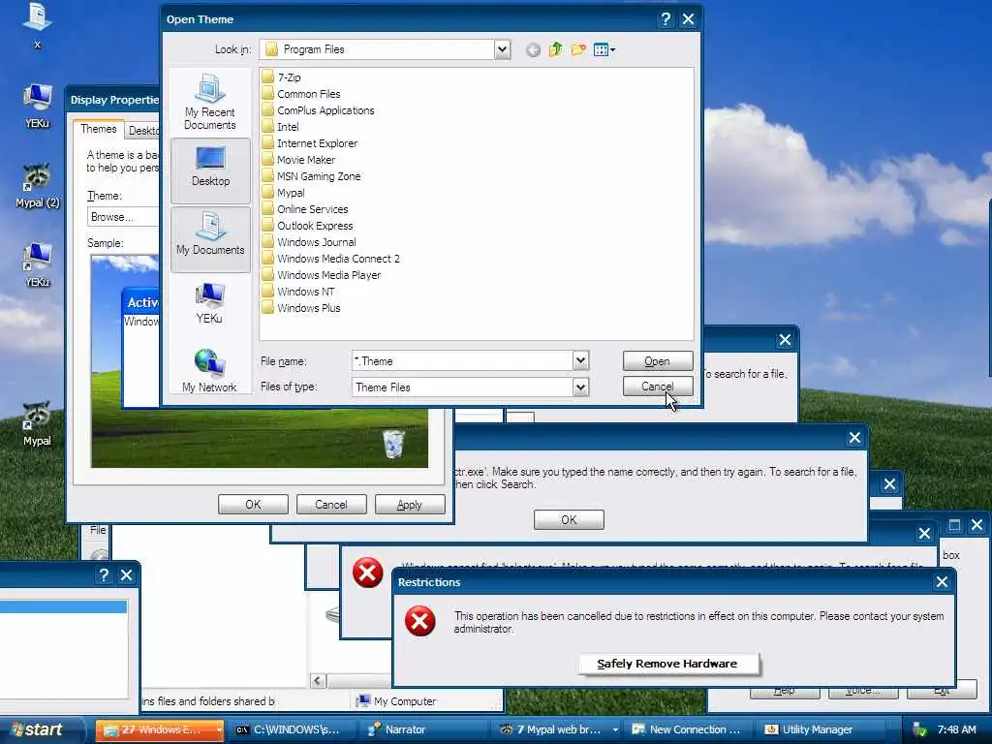This screenshot has height=744, width=992.
Task: Click Safely Remove Hardware in Restrictions dialog
Action: 667,664
